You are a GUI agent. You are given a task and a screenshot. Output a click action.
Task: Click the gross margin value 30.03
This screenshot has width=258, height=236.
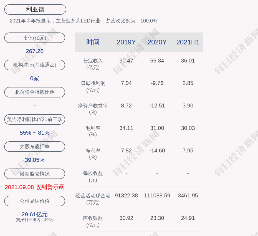(x=188, y=128)
